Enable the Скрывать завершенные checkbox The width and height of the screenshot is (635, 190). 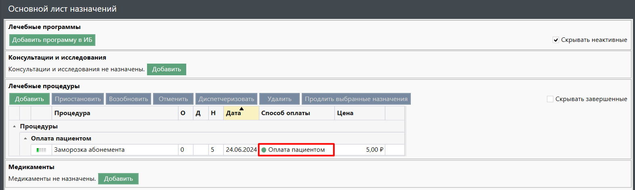point(550,99)
